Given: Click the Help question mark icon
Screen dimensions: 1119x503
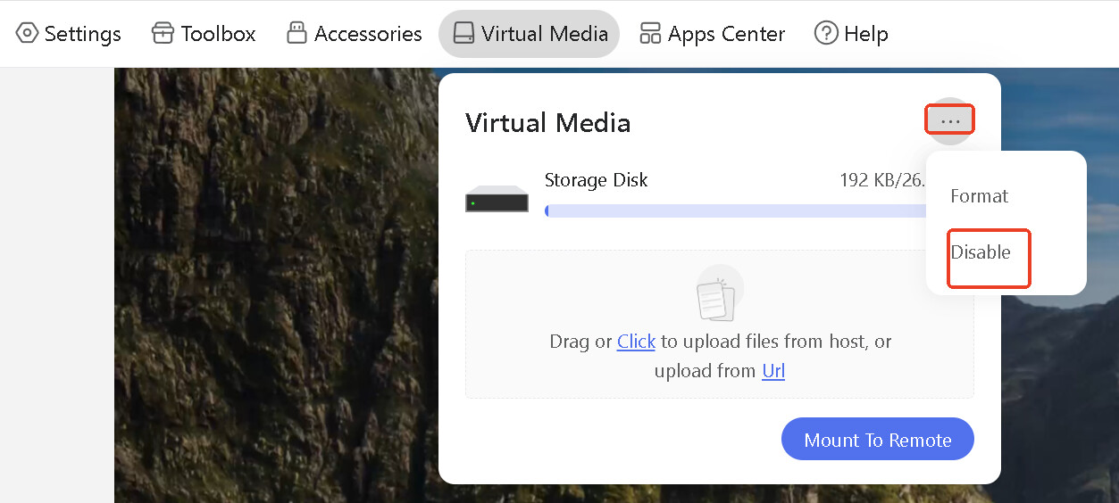Looking at the screenshot, I should 826,34.
